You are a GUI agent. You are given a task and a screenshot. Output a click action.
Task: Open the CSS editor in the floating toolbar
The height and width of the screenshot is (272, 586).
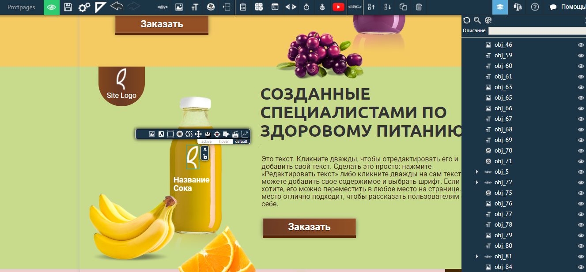190,134
